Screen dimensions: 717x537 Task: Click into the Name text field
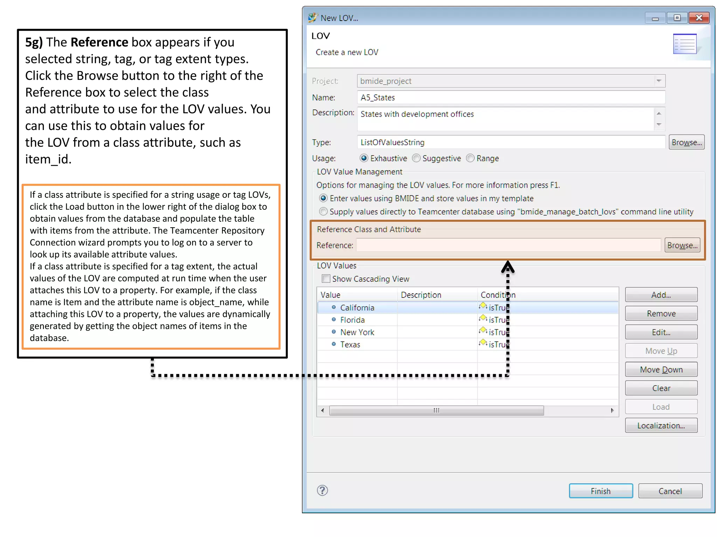pyautogui.click(x=511, y=98)
